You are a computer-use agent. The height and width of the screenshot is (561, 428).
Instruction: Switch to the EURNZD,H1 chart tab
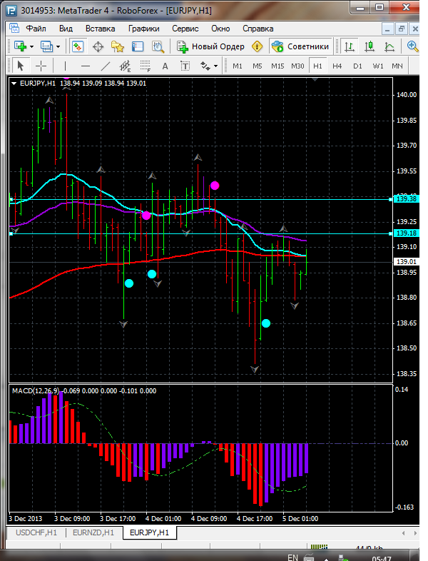pyautogui.click(x=93, y=532)
